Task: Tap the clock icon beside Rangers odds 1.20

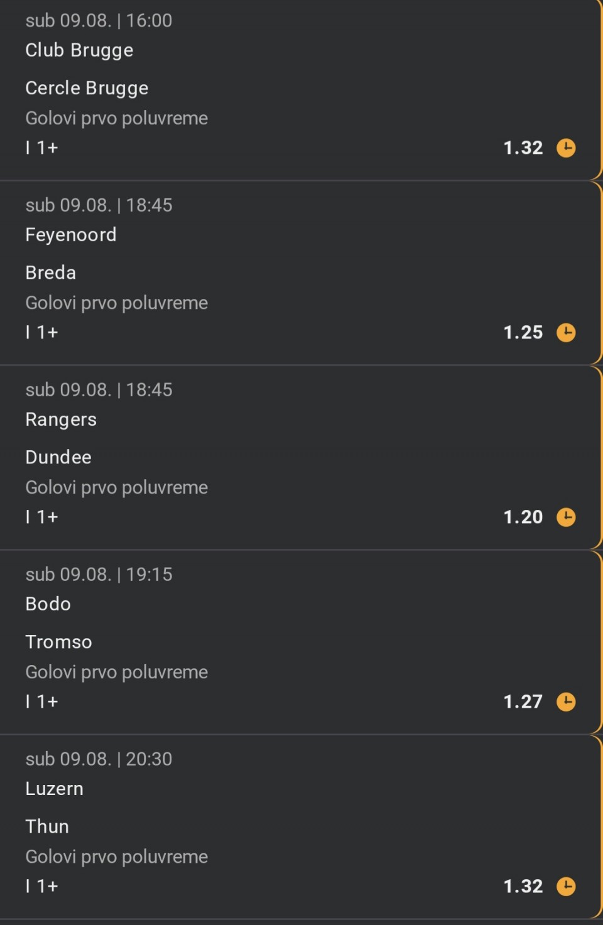Action: pyautogui.click(x=566, y=517)
